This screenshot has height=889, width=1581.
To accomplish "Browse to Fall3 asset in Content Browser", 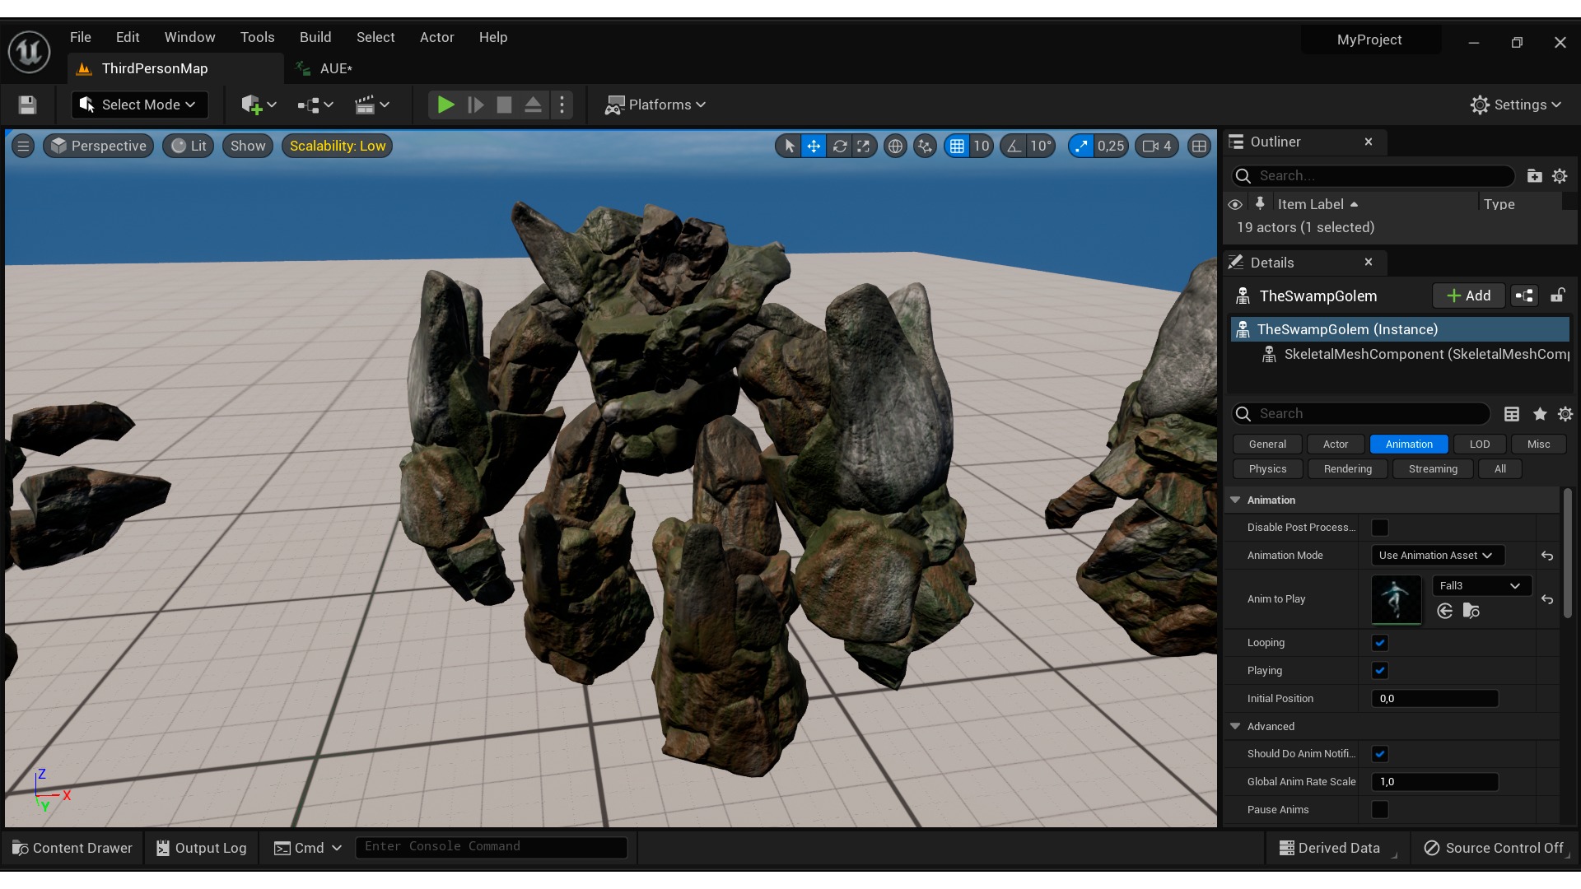I will click(x=1471, y=611).
